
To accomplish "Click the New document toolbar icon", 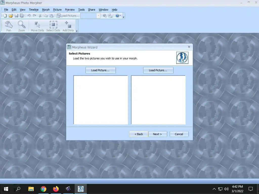I will click(5, 16).
